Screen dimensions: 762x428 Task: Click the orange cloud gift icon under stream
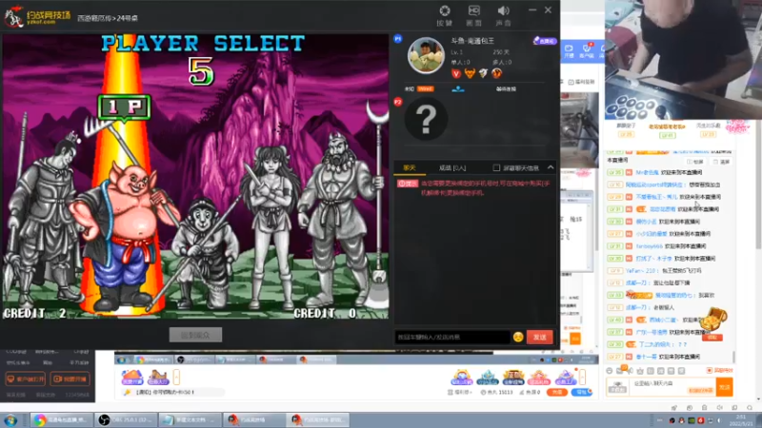(132, 377)
